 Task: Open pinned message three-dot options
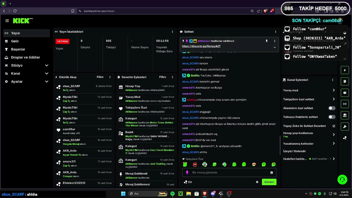pos(274,41)
